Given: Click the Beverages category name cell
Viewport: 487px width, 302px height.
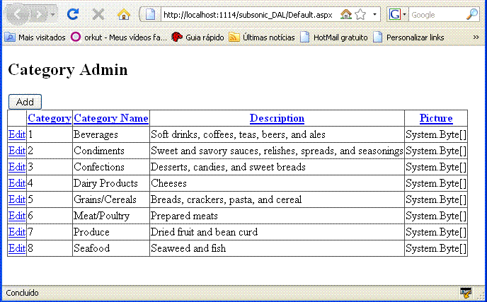Looking at the screenshot, I should (111, 134).
